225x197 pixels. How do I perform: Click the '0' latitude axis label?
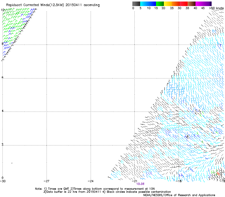pos(2,178)
